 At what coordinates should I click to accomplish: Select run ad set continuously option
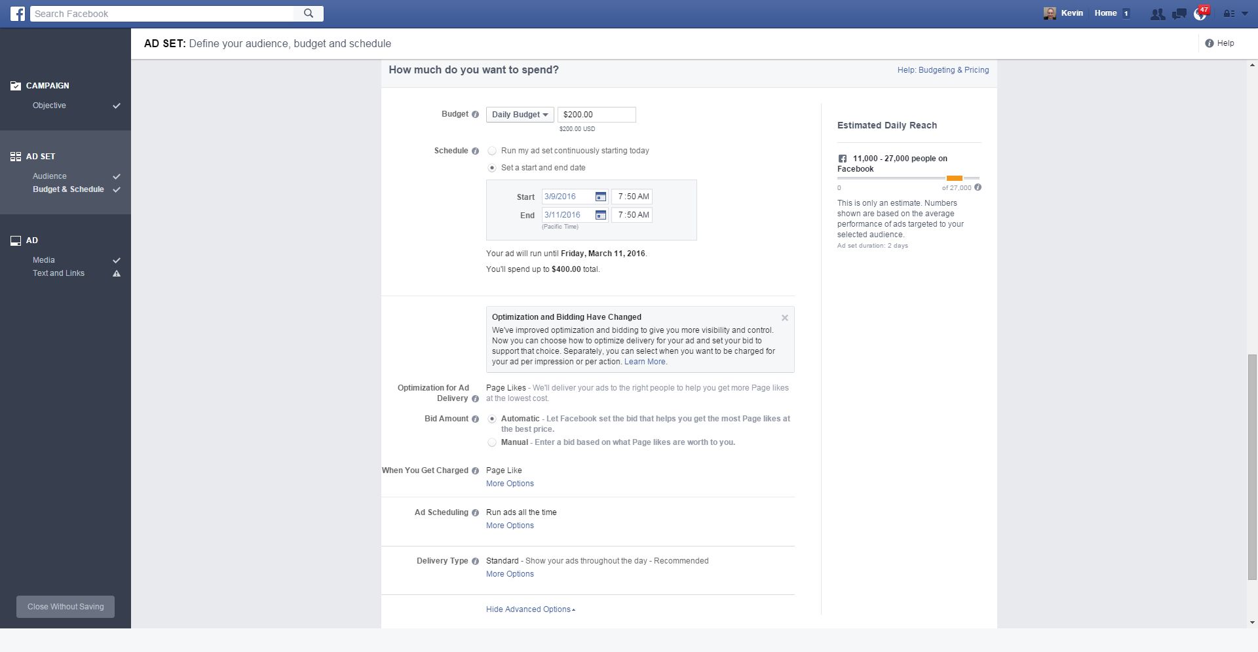pyautogui.click(x=492, y=151)
